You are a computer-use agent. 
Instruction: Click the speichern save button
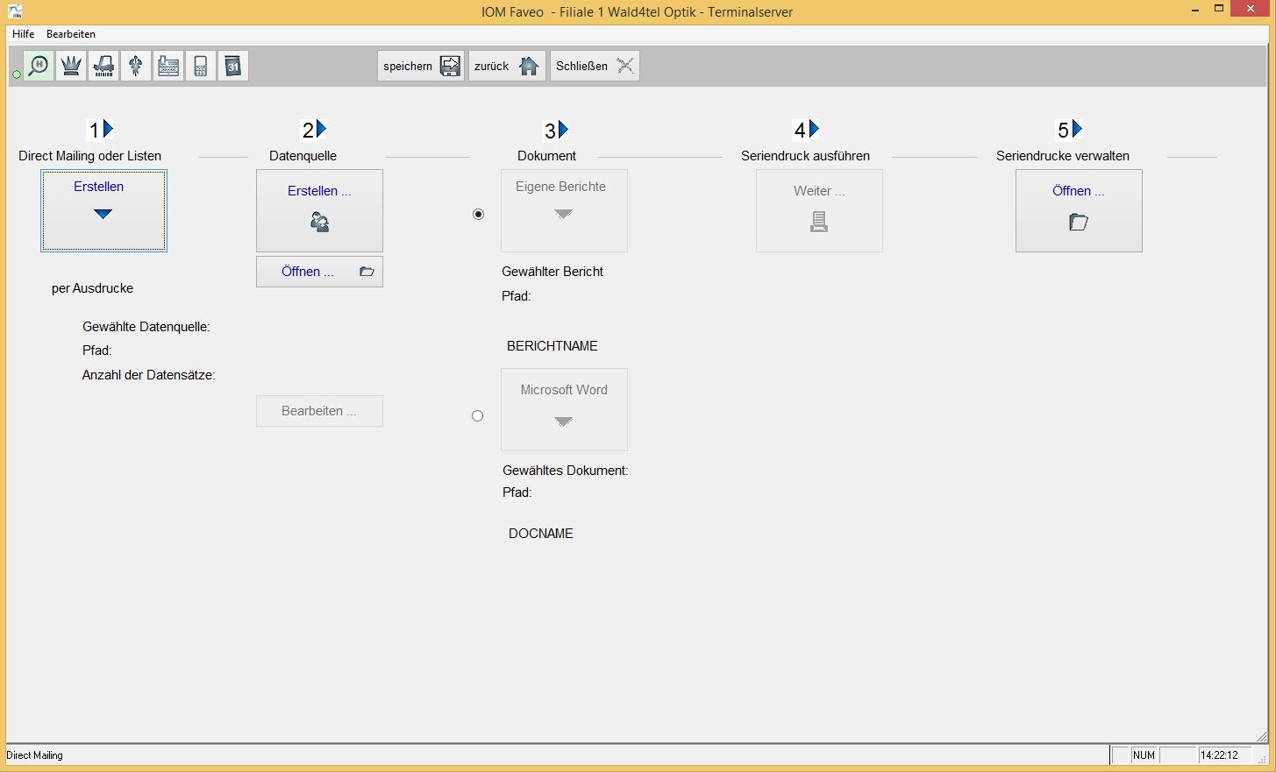tap(421, 66)
